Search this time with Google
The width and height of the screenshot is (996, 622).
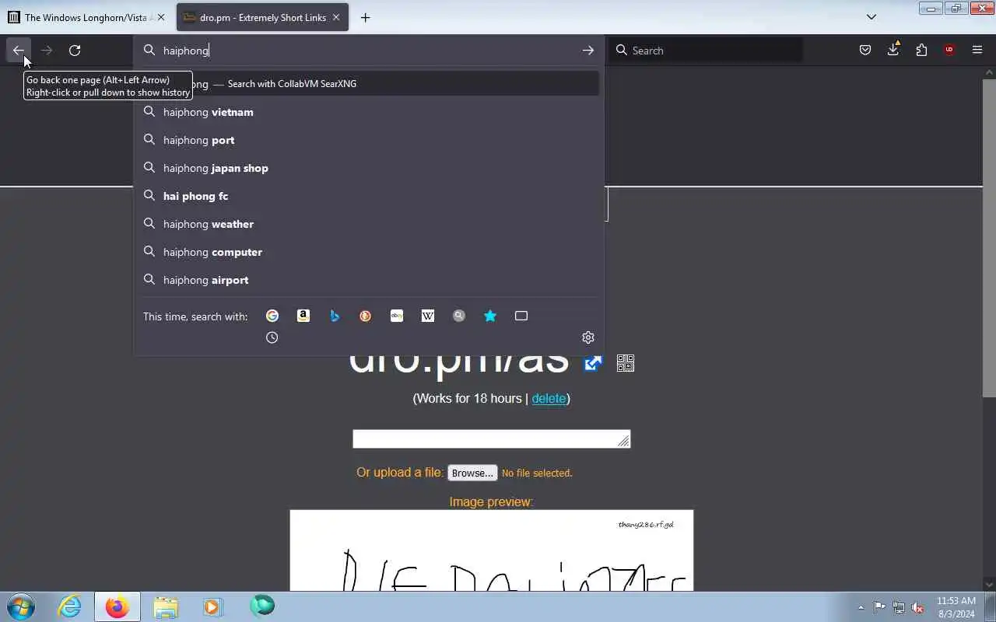pos(272,316)
